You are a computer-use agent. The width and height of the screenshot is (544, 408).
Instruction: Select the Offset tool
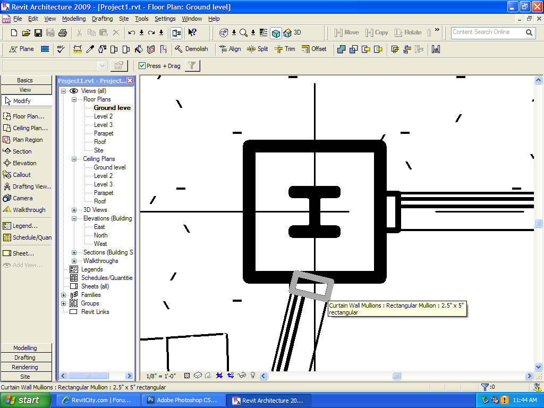click(x=314, y=49)
